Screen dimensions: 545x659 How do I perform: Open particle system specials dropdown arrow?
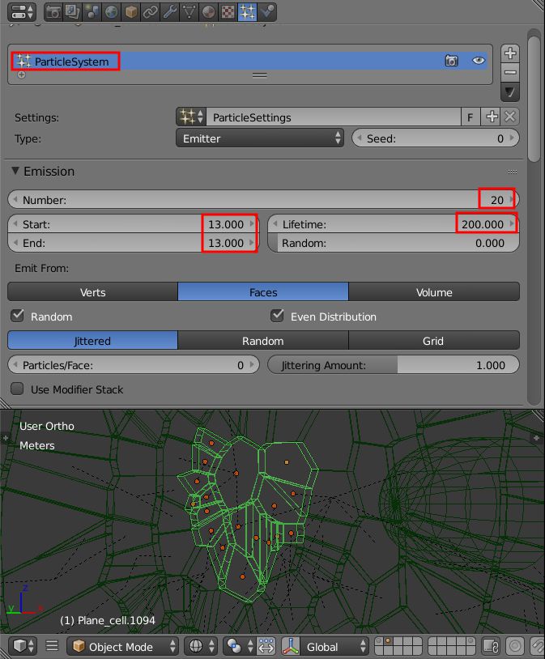coord(510,91)
